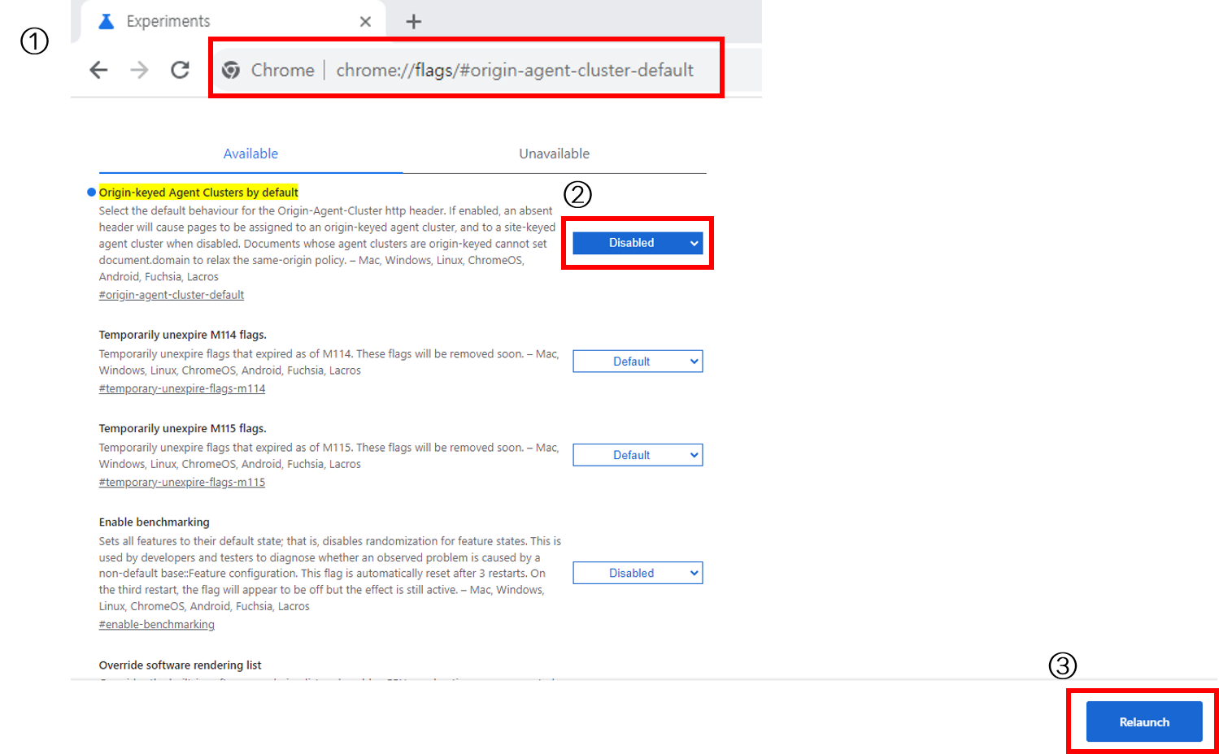1219x754 pixels.
Task: Click the Experiments flask tab icon
Action: click(x=107, y=21)
